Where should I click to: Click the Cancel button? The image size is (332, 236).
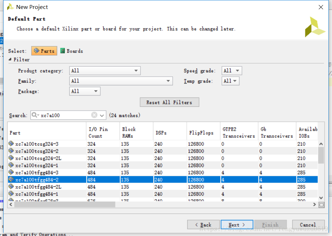pos(308,225)
